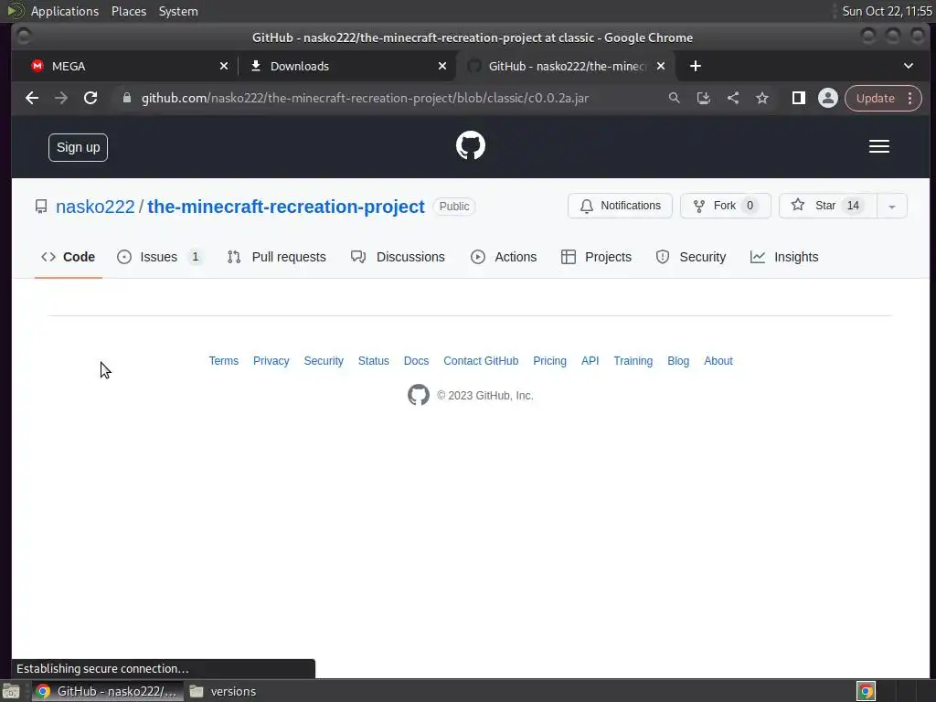
Task: Star the repository
Action: click(x=827, y=206)
